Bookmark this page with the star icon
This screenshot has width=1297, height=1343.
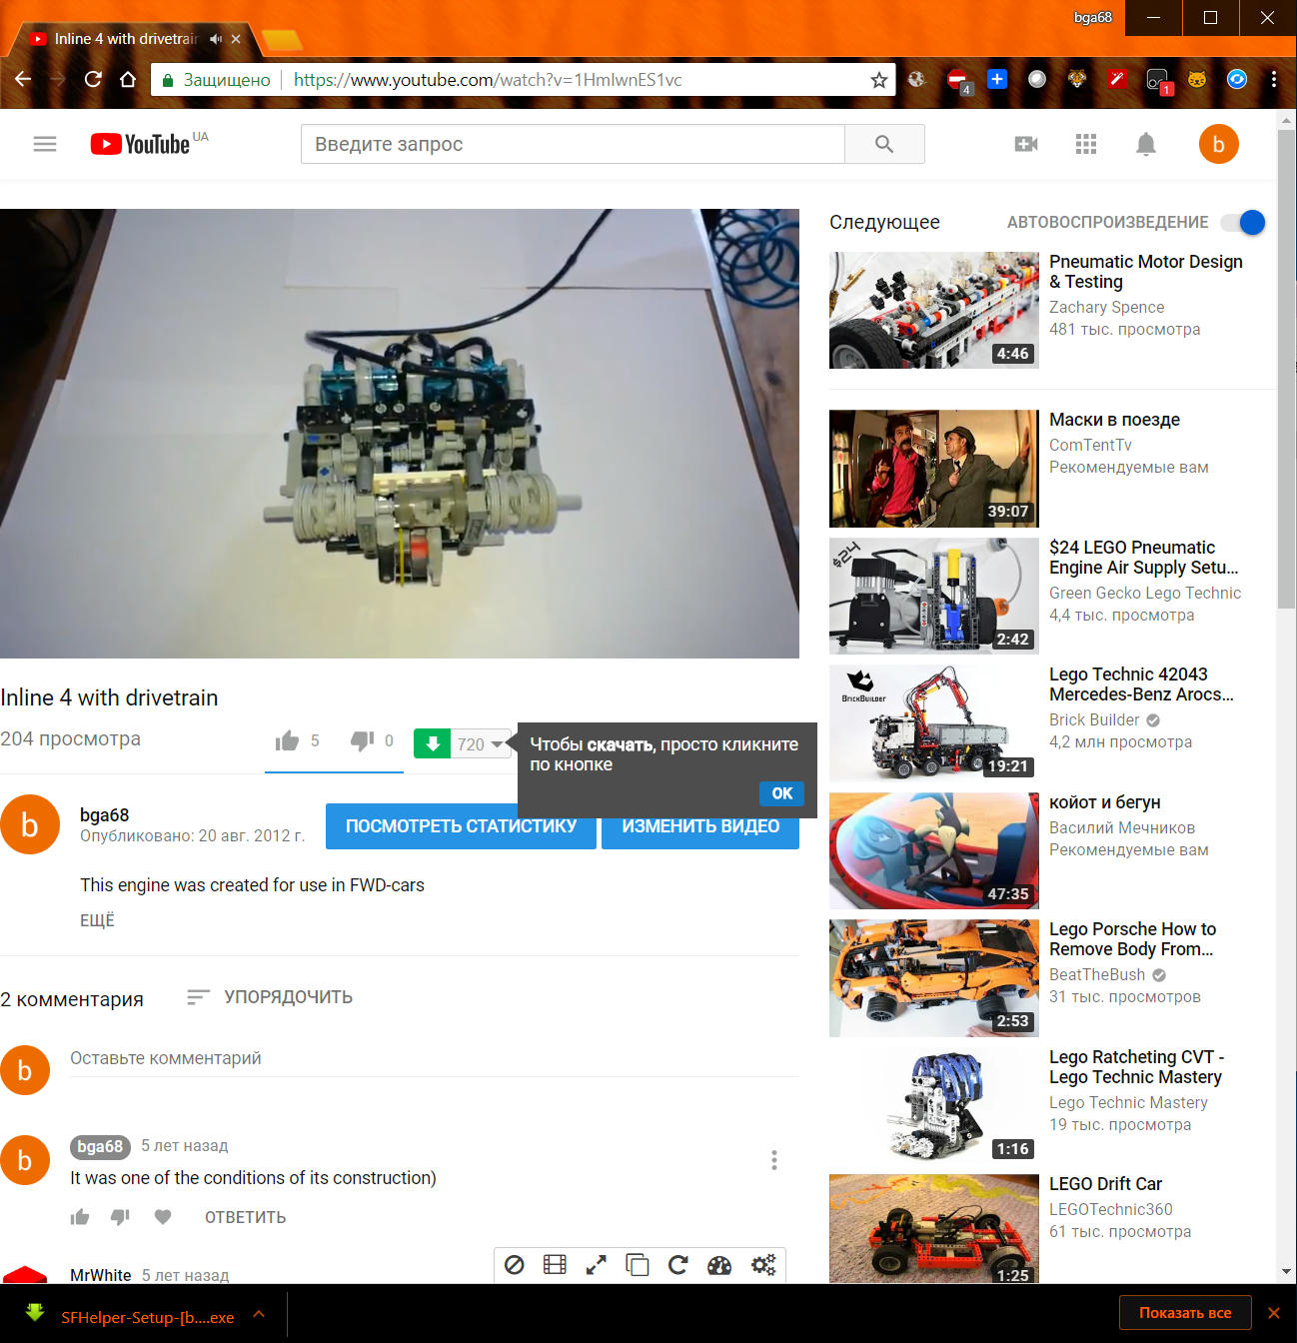point(878,80)
